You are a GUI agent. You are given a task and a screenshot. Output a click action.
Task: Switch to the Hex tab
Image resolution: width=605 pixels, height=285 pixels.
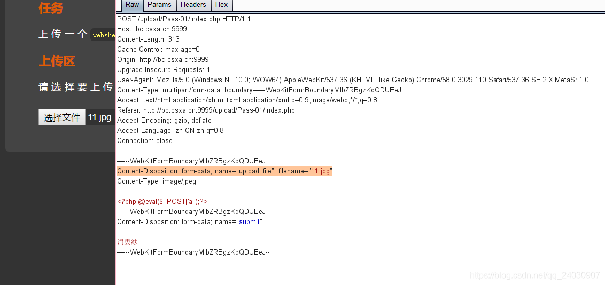click(221, 5)
